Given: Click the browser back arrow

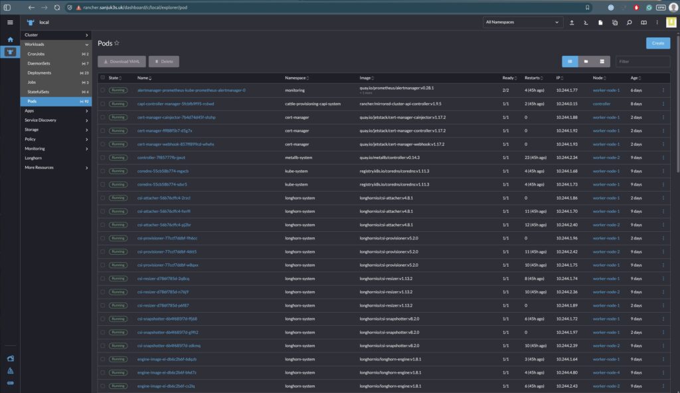Looking at the screenshot, I should pos(31,7).
